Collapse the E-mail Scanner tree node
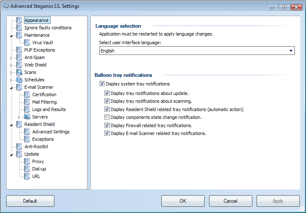 11,88
